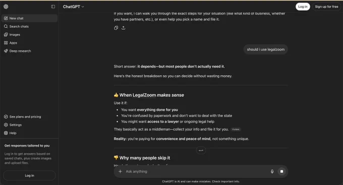Click the plans and pricing icon
Viewport: 343px width, 185px height.
[x=6, y=117]
